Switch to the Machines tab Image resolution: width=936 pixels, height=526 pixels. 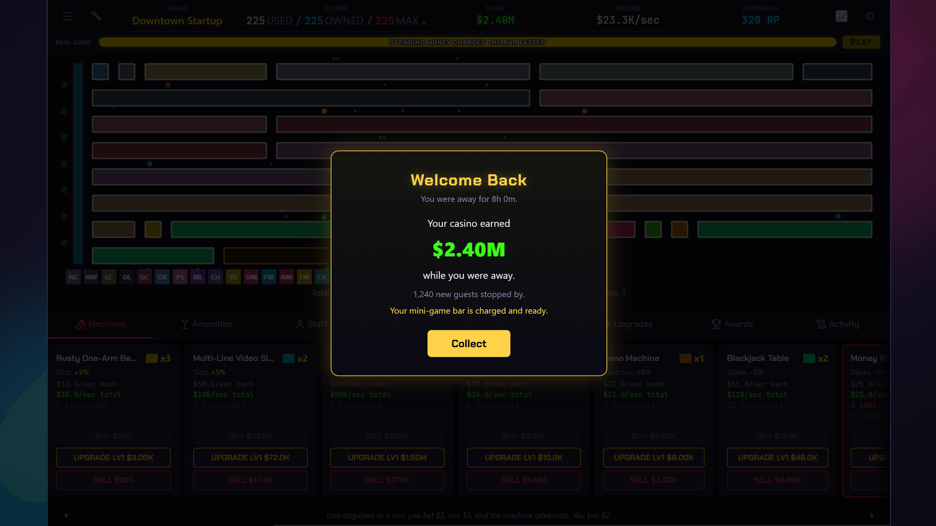[x=101, y=324]
